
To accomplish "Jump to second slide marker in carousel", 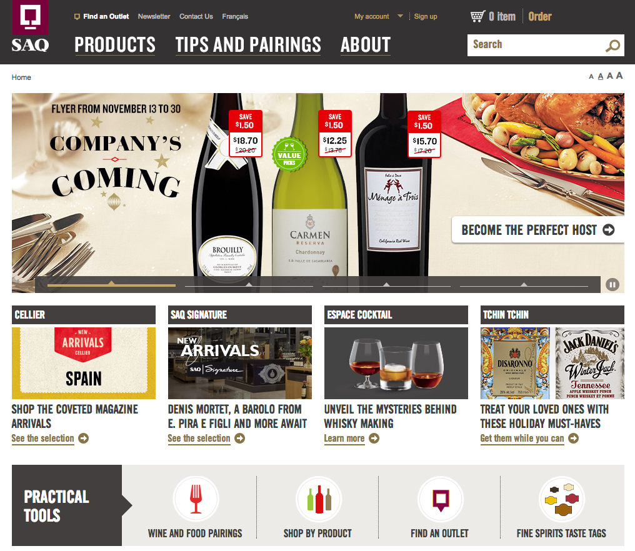I will tap(249, 285).
